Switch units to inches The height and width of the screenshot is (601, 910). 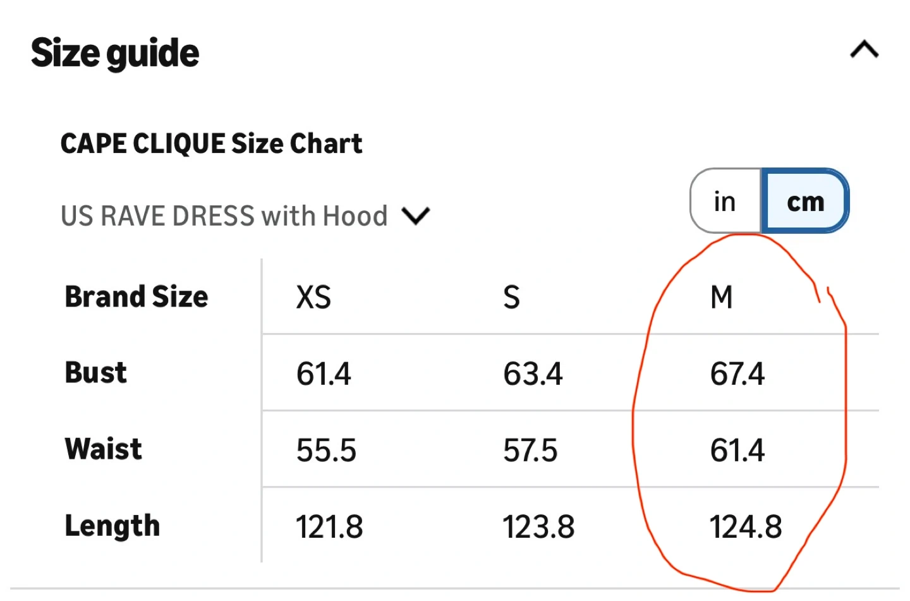click(725, 202)
